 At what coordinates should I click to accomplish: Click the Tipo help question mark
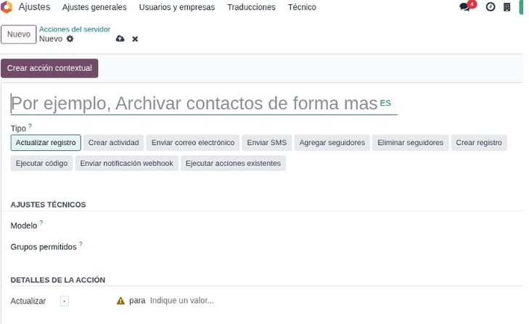point(30,126)
